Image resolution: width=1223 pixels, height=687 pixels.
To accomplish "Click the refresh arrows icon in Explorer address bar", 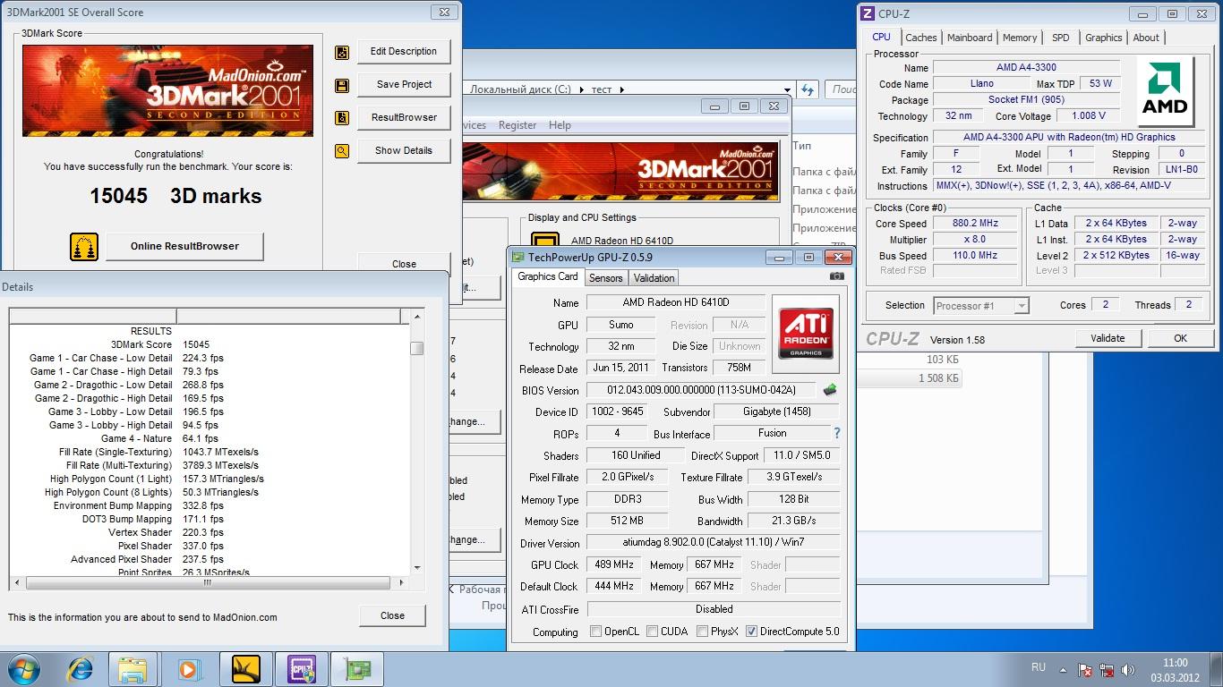I will pyautogui.click(x=808, y=89).
